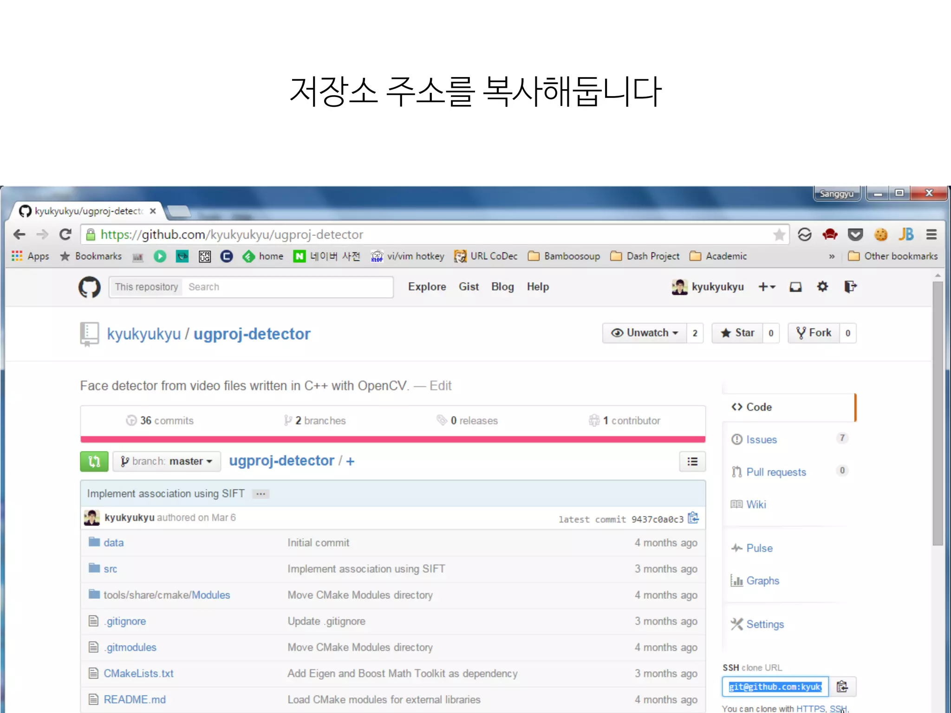Image resolution: width=951 pixels, height=713 pixels.
Task: Close the ugproj-detector browser tab
Action: click(153, 211)
